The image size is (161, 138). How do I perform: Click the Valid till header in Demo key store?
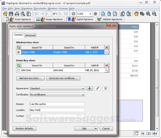pyautogui.click(x=94, y=65)
